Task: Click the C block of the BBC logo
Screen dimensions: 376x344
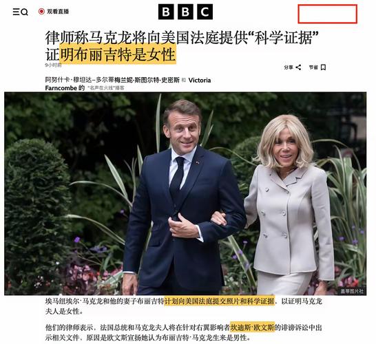Action: tap(205, 12)
